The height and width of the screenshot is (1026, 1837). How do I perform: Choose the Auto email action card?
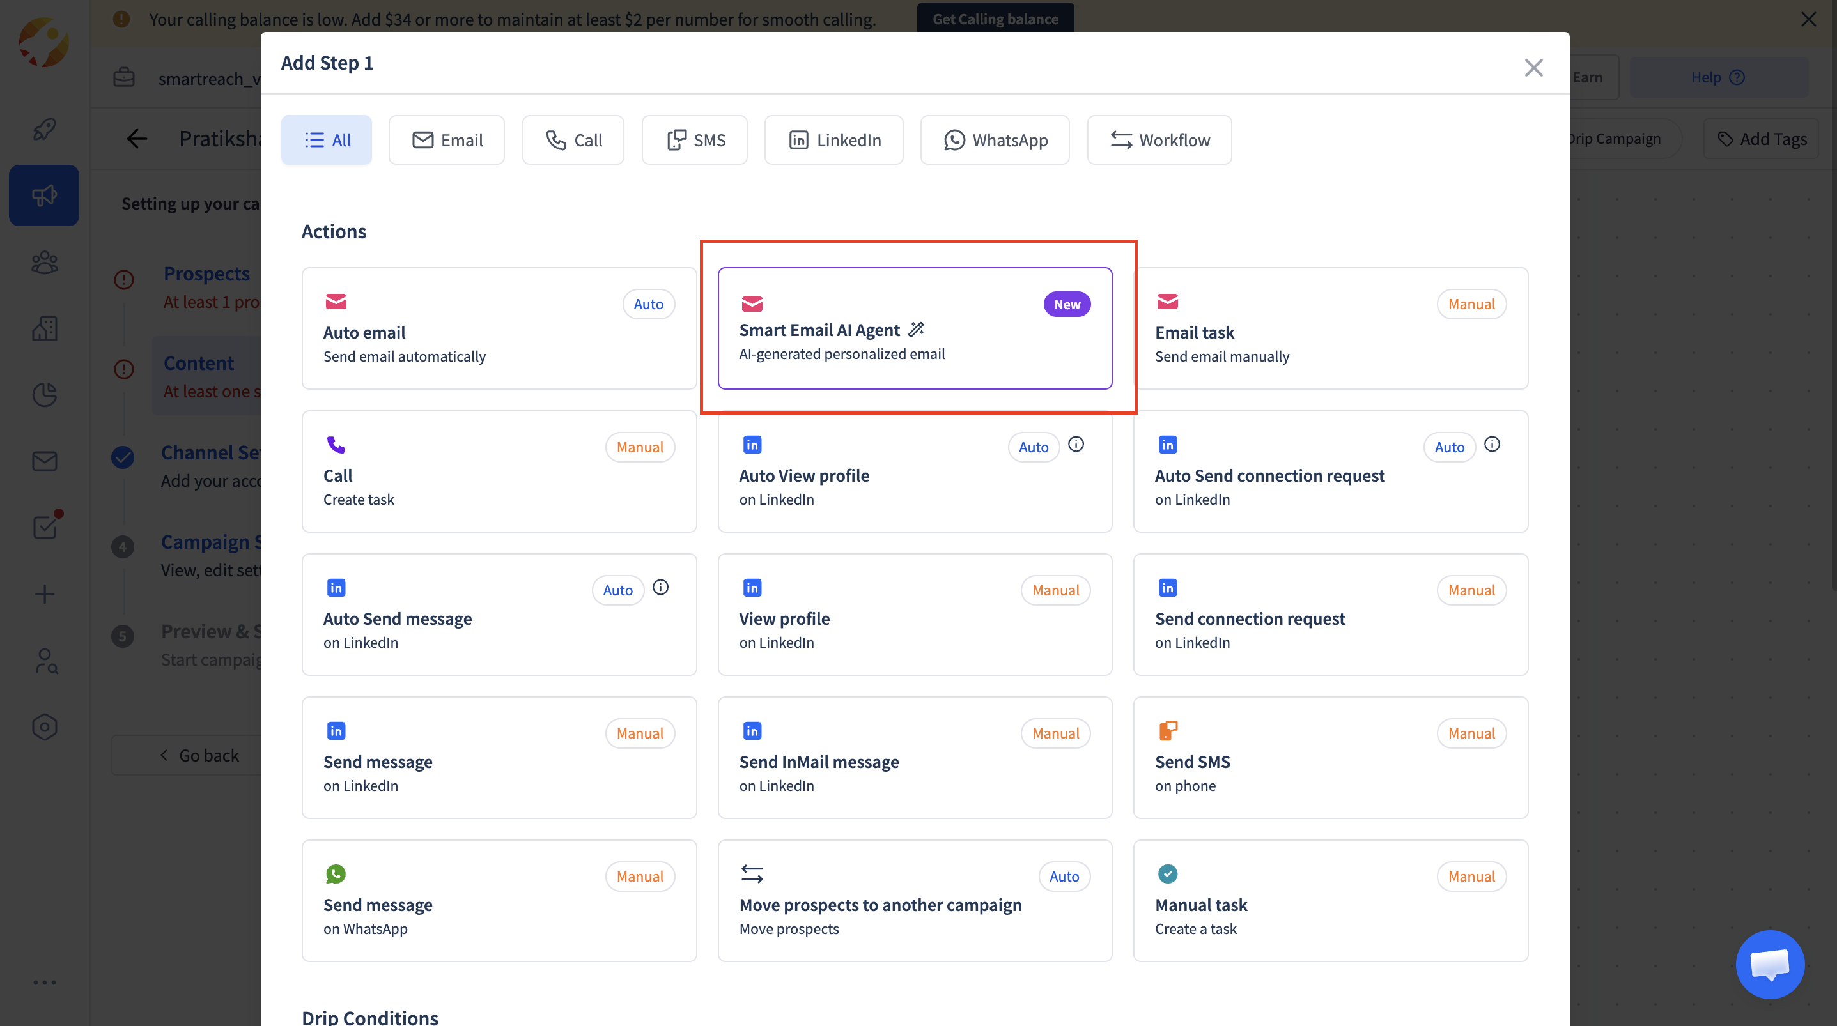pos(499,329)
